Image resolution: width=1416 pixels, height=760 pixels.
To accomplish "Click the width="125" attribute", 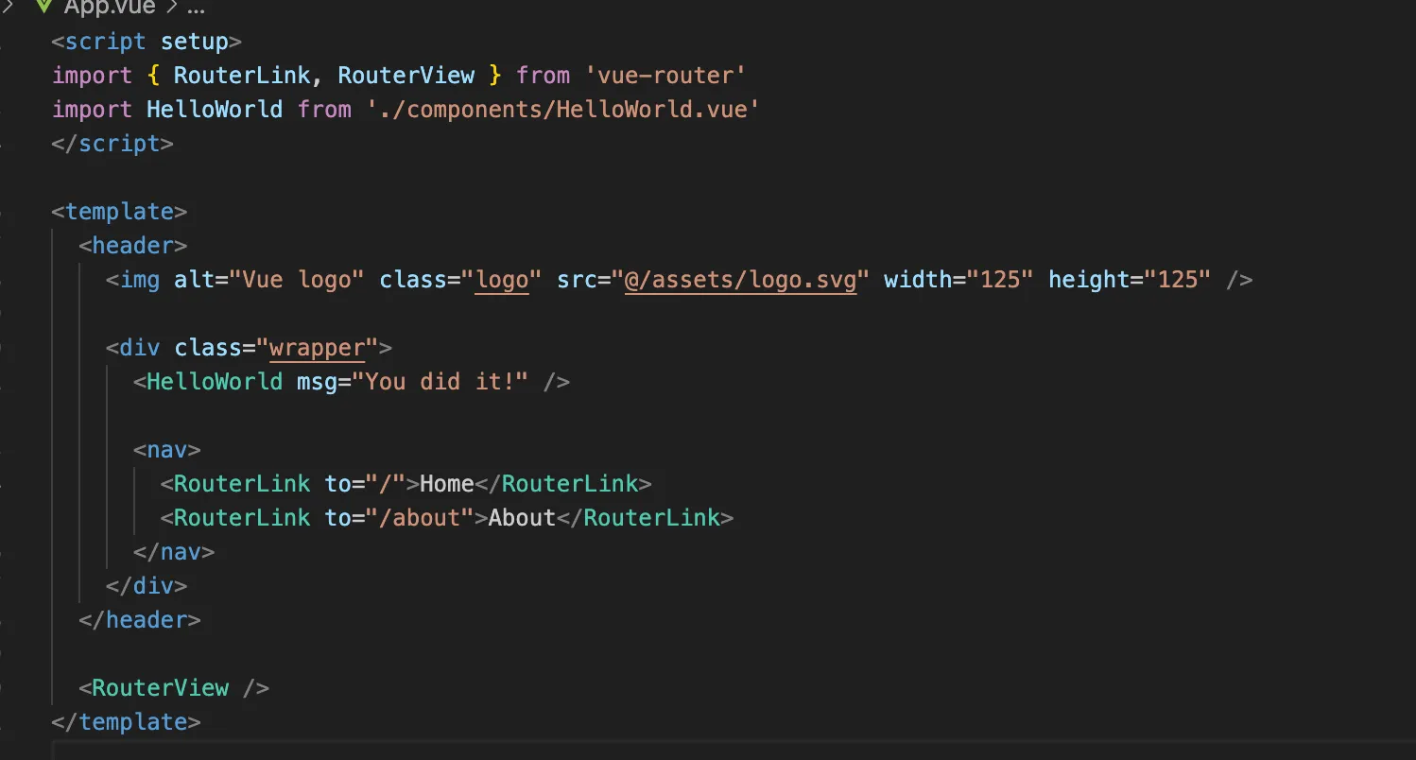I will (x=959, y=280).
